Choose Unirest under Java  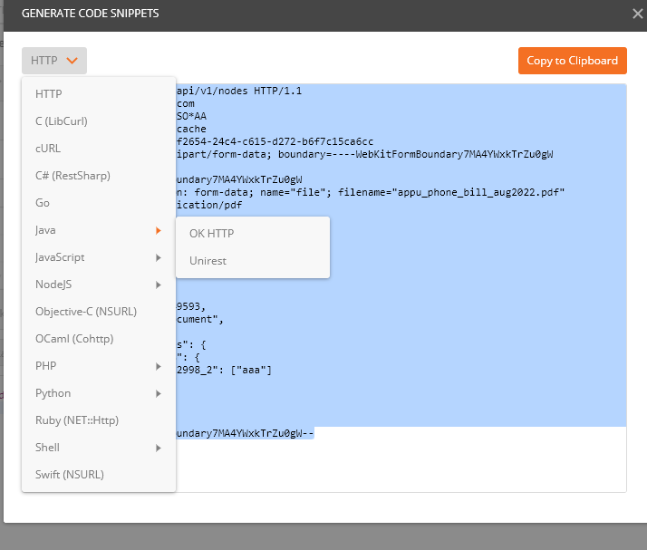[253, 261]
